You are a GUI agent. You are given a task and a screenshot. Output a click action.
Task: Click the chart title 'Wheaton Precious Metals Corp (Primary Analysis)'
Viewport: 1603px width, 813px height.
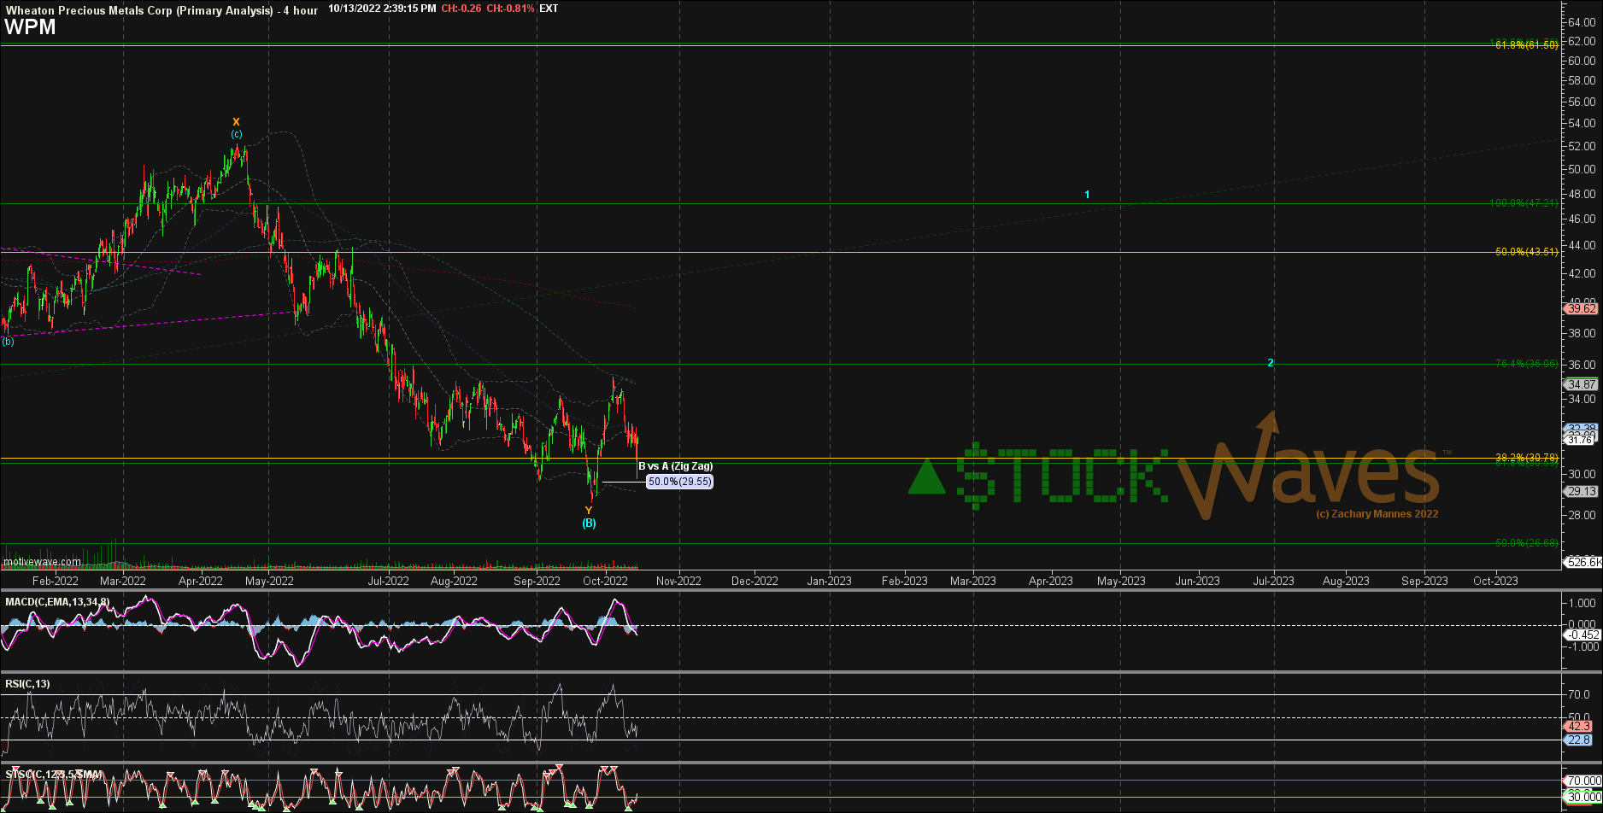pyautogui.click(x=139, y=10)
